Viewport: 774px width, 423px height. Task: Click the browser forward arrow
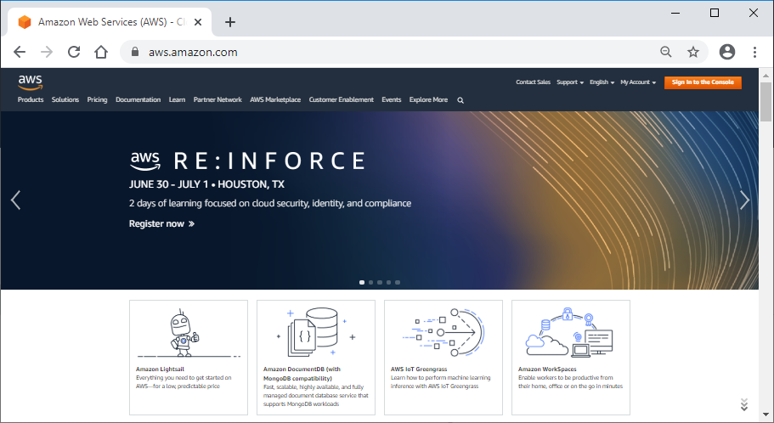(47, 52)
